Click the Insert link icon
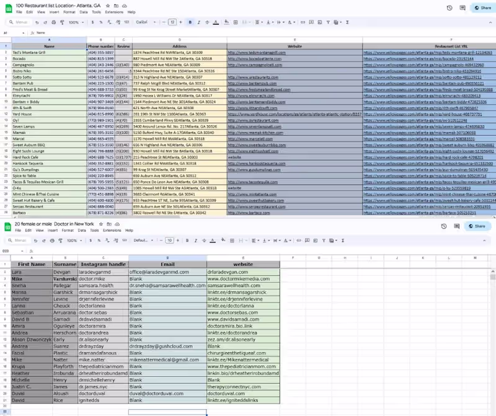Screen dimensions: 496x416 pyautogui.click(x=302, y=23)
